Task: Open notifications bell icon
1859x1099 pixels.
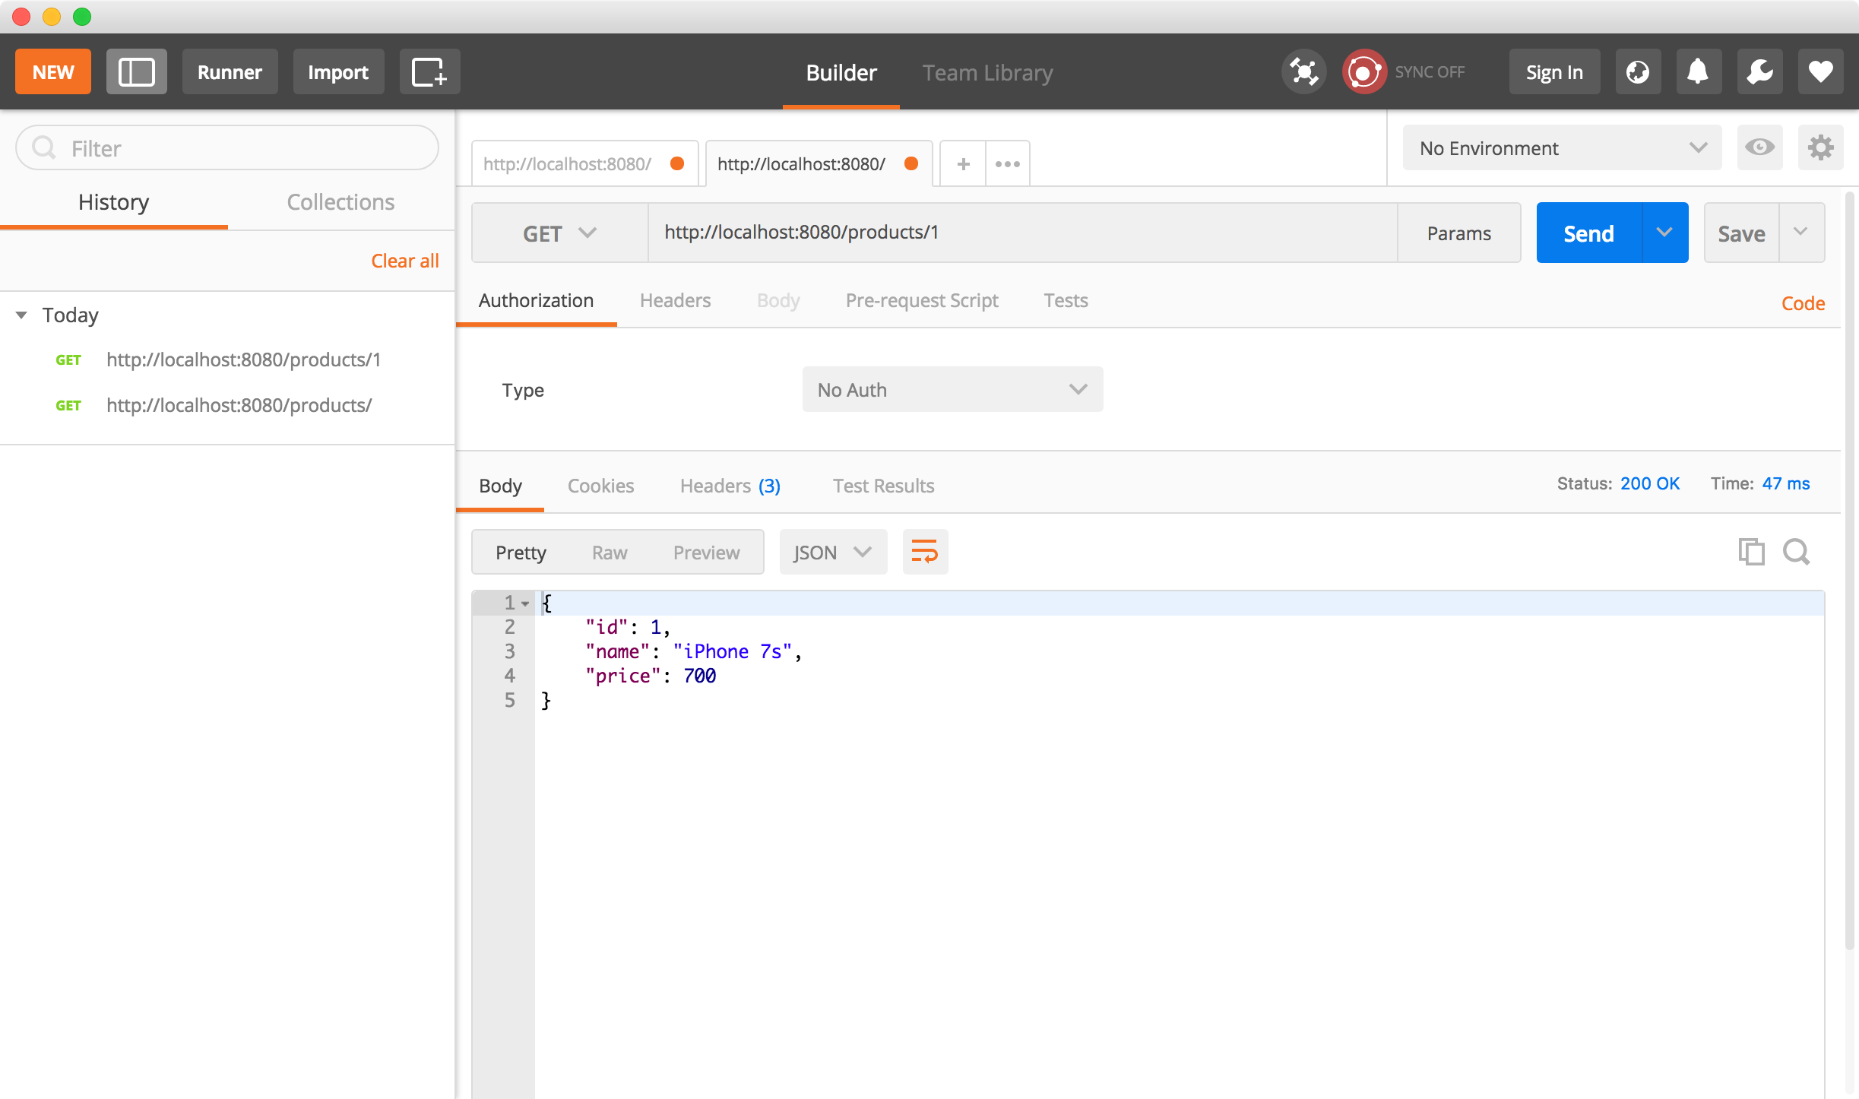Action: click(1699, 72)
